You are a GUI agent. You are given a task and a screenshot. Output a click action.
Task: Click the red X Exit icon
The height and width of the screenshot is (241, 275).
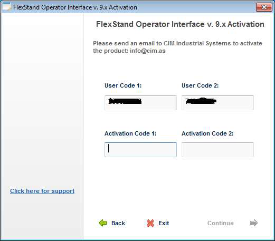tap(150, 223)
